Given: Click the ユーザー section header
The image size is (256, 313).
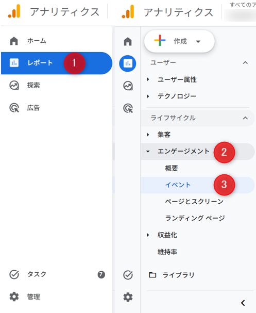Looking at the screenshot, I should click(x=163, y=63).
